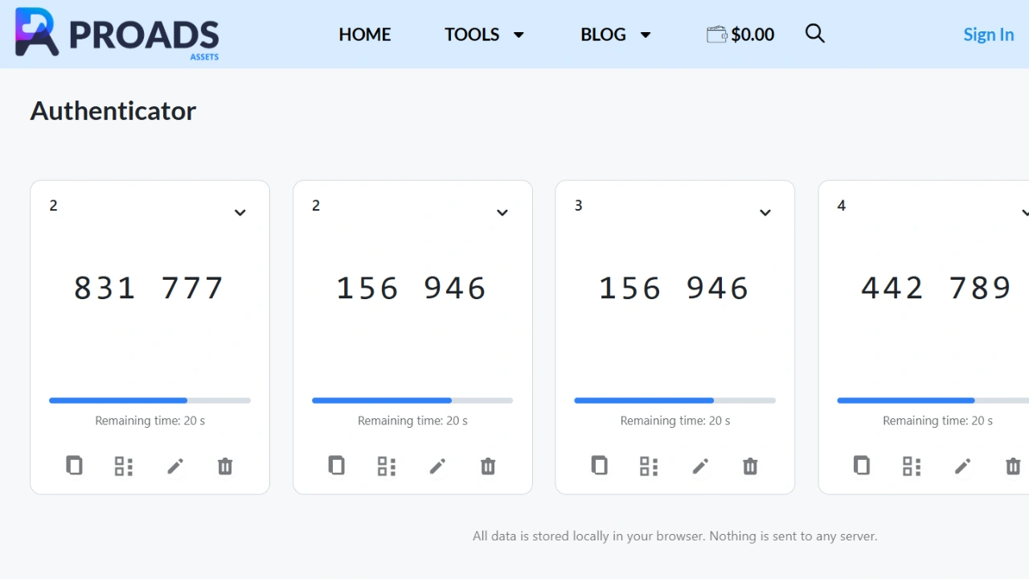Open the search magnifier in header

pyautogui.click(x=814, y=34)
